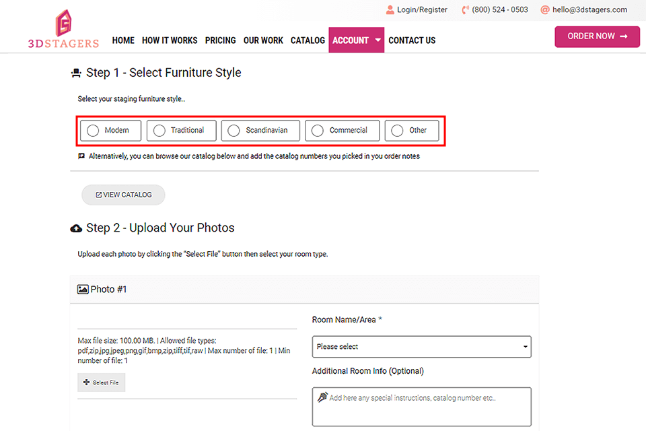The image size is (646, 431).
Task: Click the cloud upload icon beside Step 2
Action: (x=76, y=228)
